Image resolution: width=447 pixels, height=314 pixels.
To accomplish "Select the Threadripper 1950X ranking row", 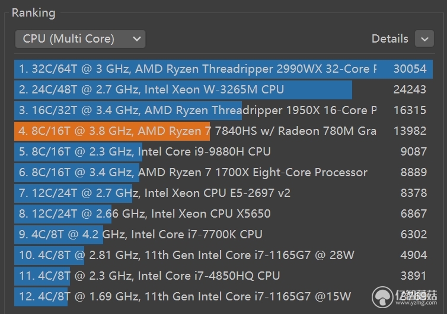I will 196,111.
